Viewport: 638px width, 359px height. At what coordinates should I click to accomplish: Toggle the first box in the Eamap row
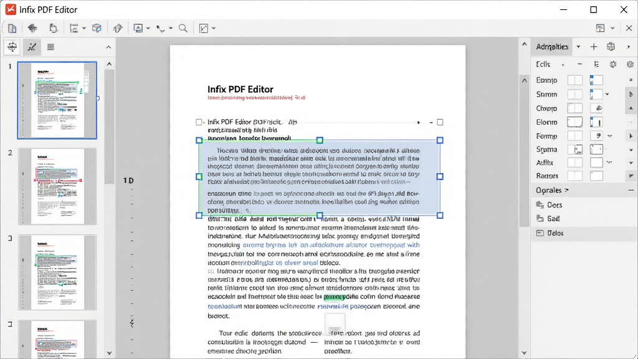575,80
